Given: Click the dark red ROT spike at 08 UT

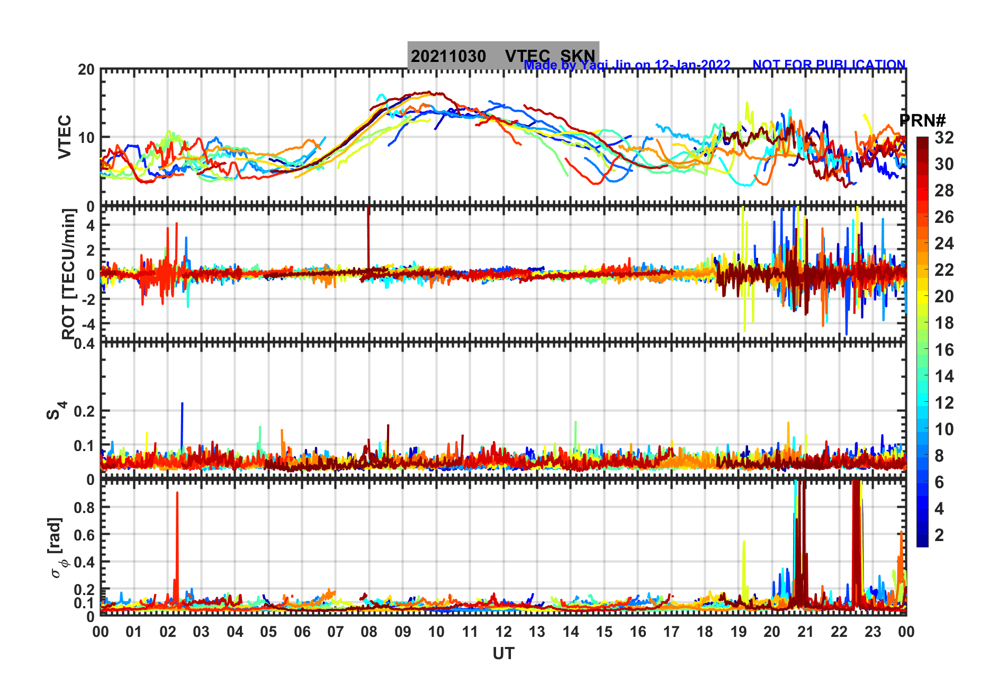Looking at the screenshot, I should coord(368,238).
